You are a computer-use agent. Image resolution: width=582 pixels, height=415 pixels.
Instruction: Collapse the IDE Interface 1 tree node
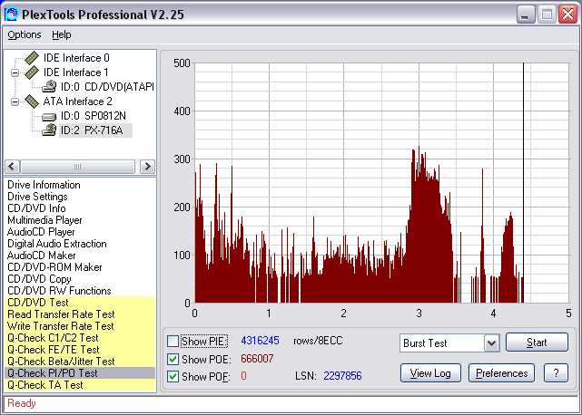coord(15,72)
